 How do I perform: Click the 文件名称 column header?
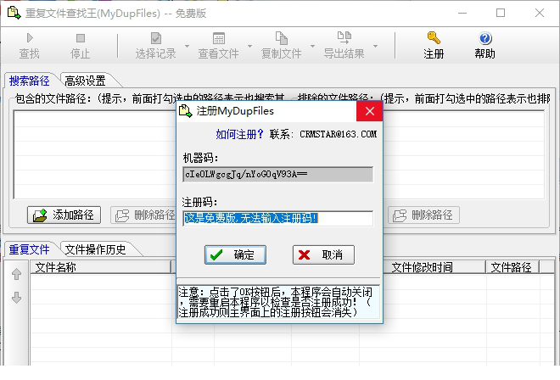pyautogui.click(x=101, y=267)
